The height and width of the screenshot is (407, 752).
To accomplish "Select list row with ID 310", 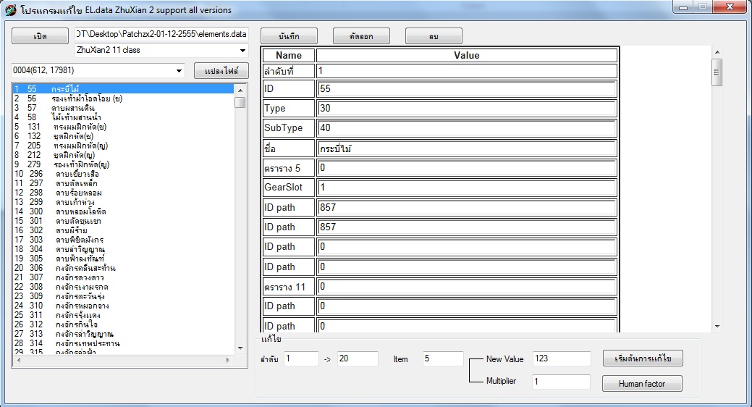I will click(123, 306).
